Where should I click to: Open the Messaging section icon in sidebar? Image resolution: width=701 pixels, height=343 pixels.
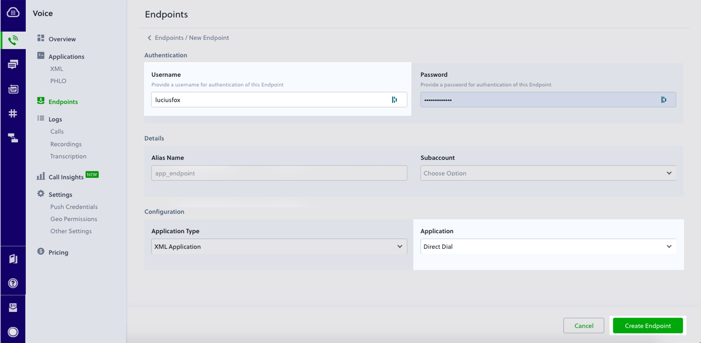13,64
